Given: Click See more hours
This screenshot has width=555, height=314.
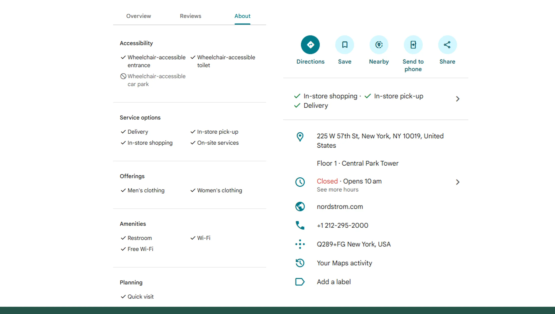Looking at the screenshot, I should 338,189.
